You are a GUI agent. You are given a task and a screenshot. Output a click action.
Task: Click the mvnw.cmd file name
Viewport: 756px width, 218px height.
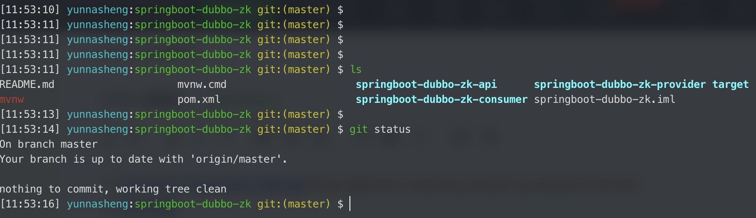[x=202, y=84]
